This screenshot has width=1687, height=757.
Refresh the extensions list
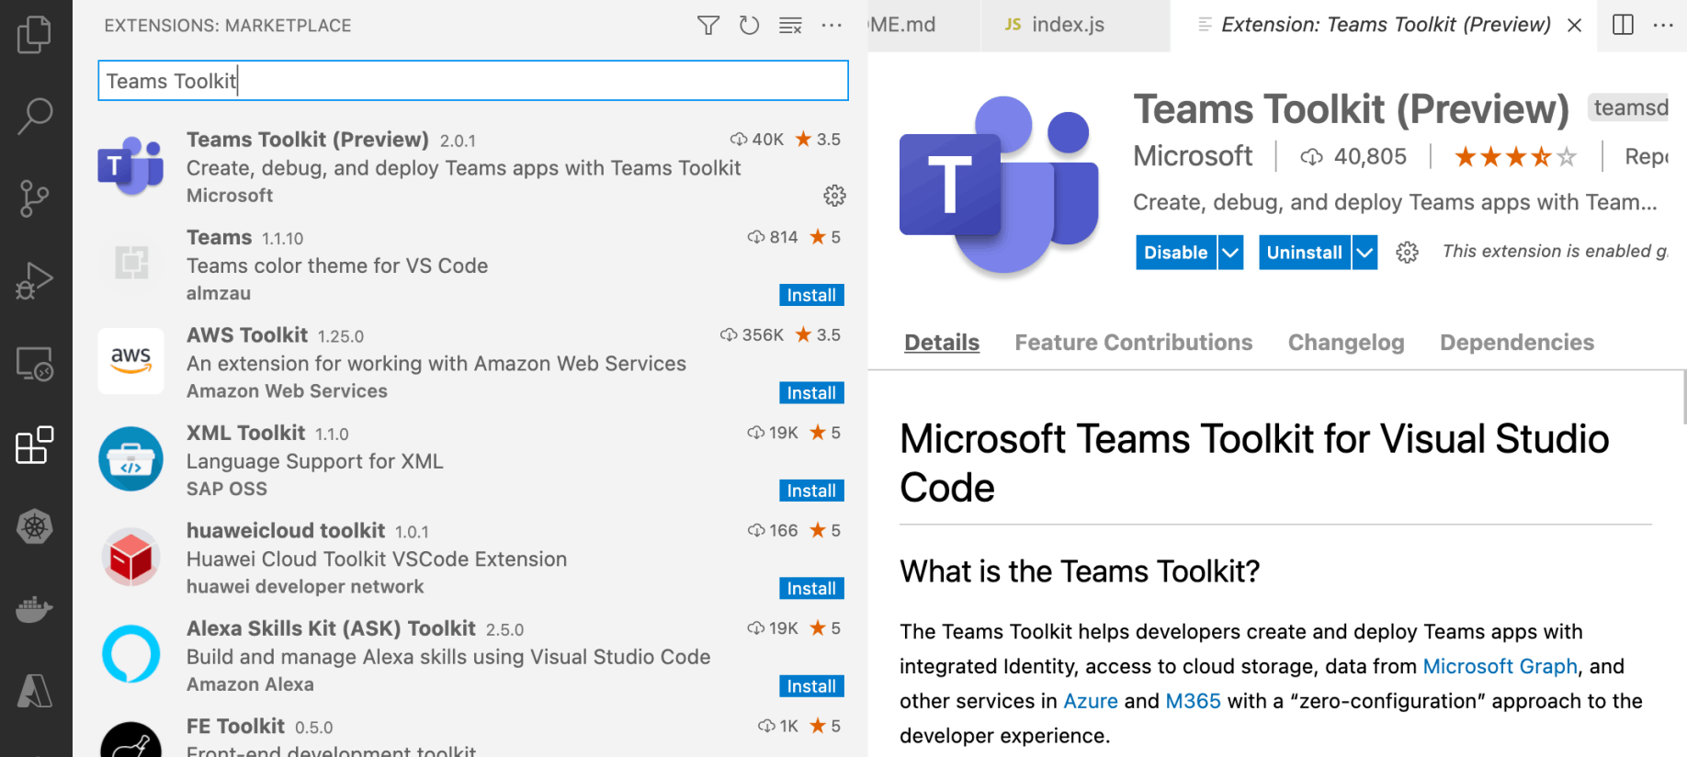click(749, 26)
